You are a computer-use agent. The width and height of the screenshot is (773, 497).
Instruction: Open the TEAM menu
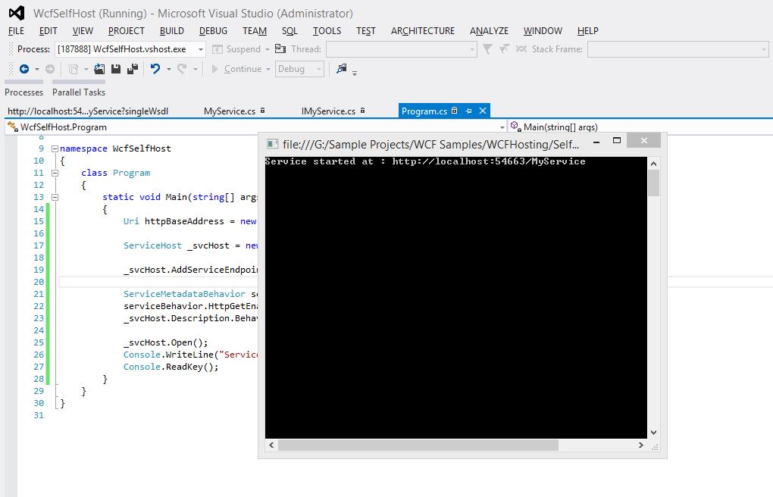click(x=255, y=30)
